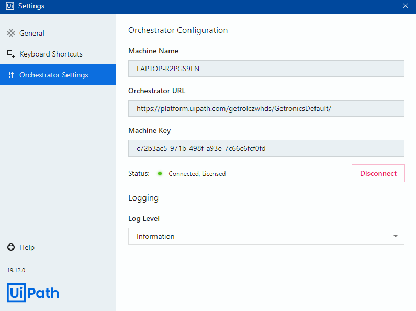Click the Orchestrator Settings sliders icon
416x311 pixels.
click(x=11, y=75)
